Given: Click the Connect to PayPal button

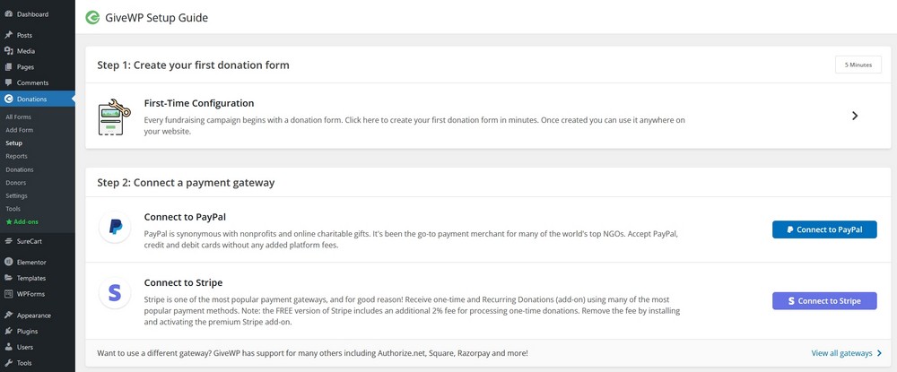Looking at the screenshot, I should [x=824, y=229].
